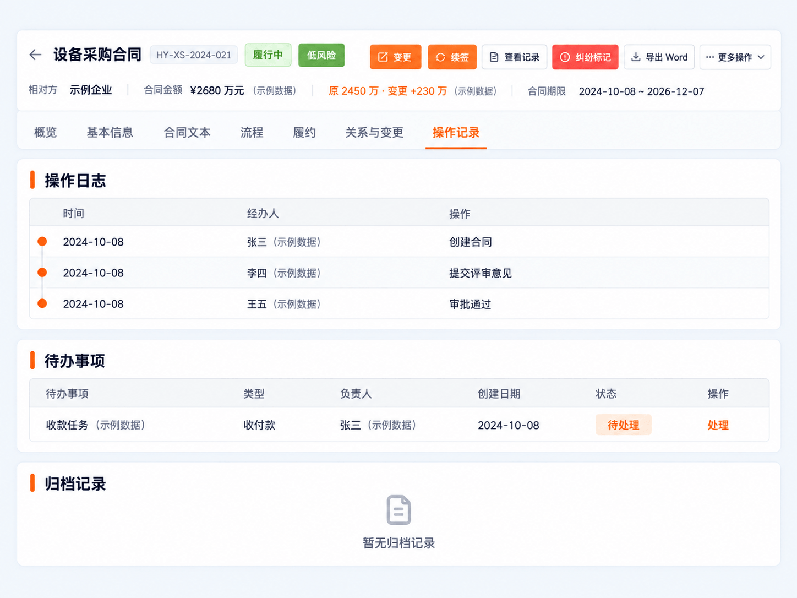Open the 流程 tab

252,132
